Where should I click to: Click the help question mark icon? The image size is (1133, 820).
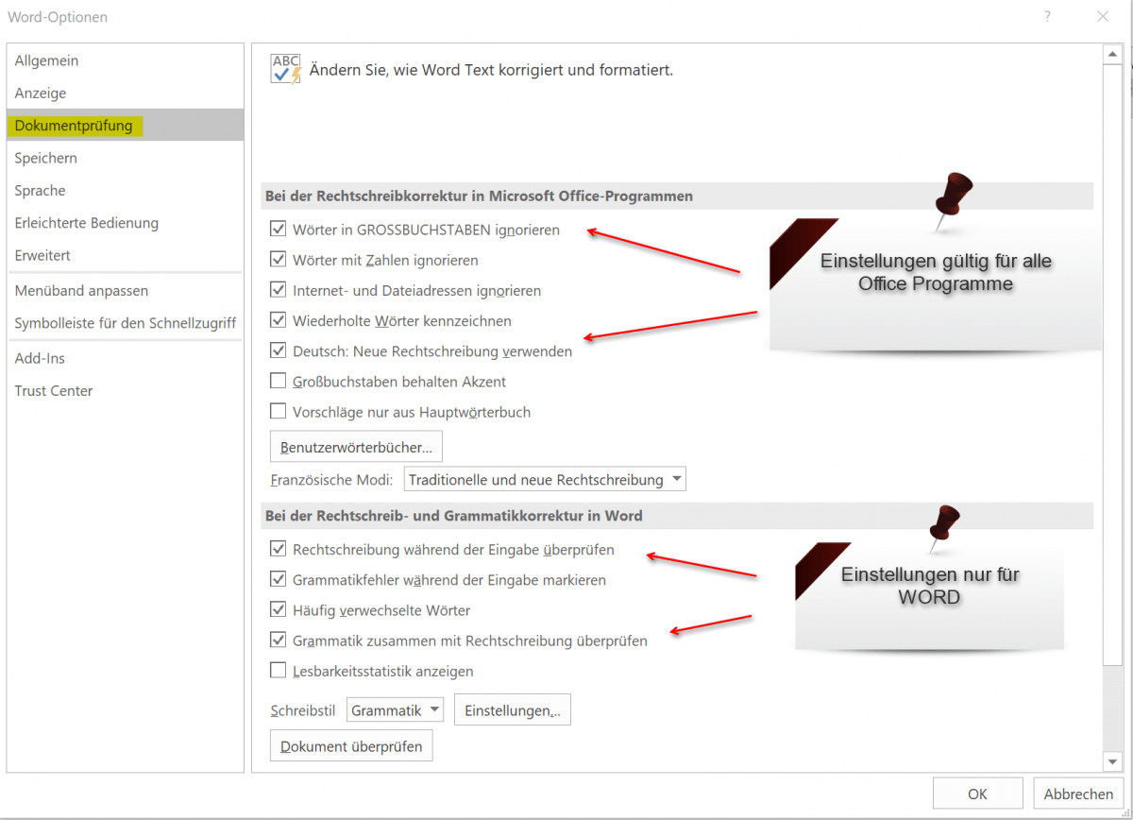[1047, 16]
